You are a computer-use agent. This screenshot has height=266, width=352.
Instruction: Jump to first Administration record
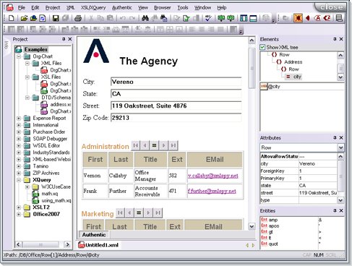point(136,145)
